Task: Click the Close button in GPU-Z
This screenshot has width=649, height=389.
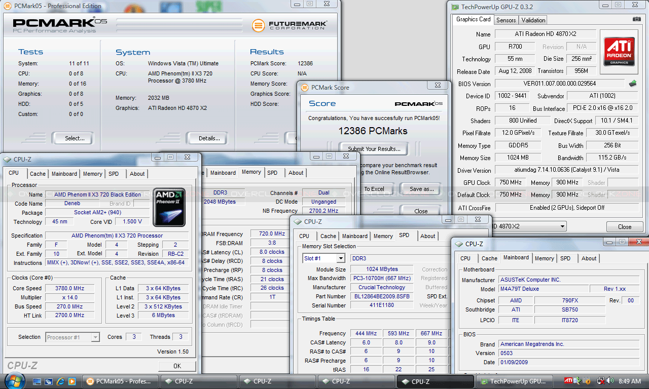Action: pyautogui.click(x=625, y=227)
